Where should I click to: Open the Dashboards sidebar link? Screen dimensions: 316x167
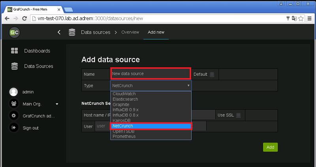pyautogui.click(x=37, y=51)
